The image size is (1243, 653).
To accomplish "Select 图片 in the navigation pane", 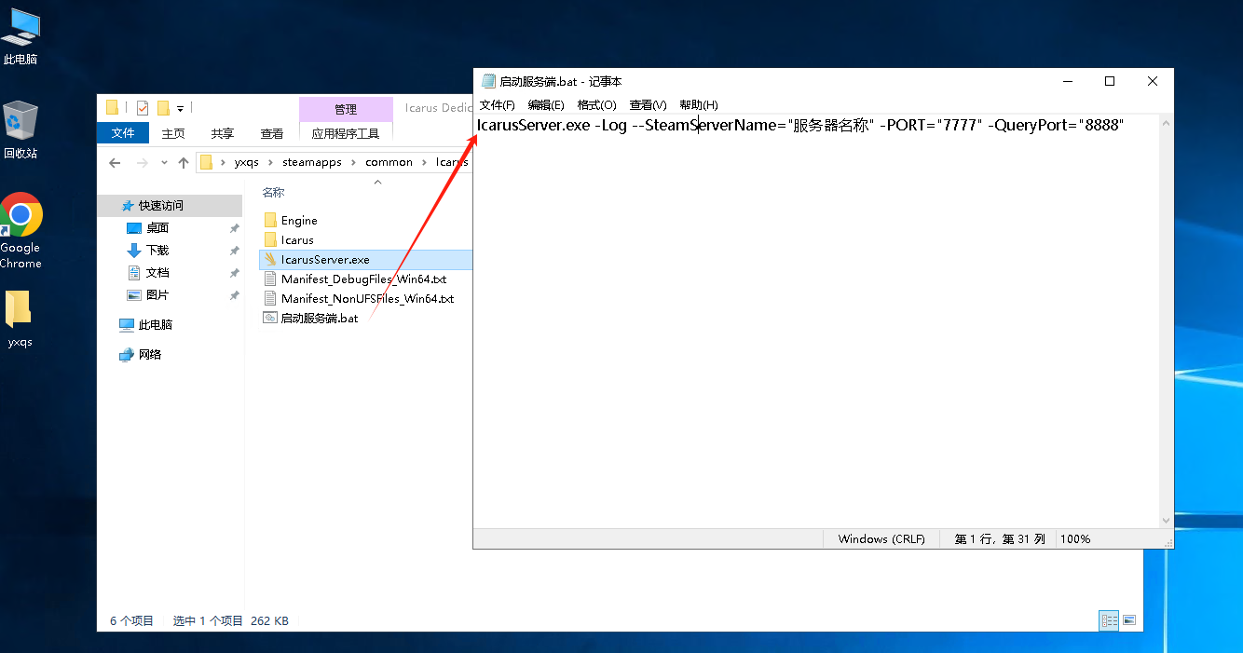I will tap(157, 295).
